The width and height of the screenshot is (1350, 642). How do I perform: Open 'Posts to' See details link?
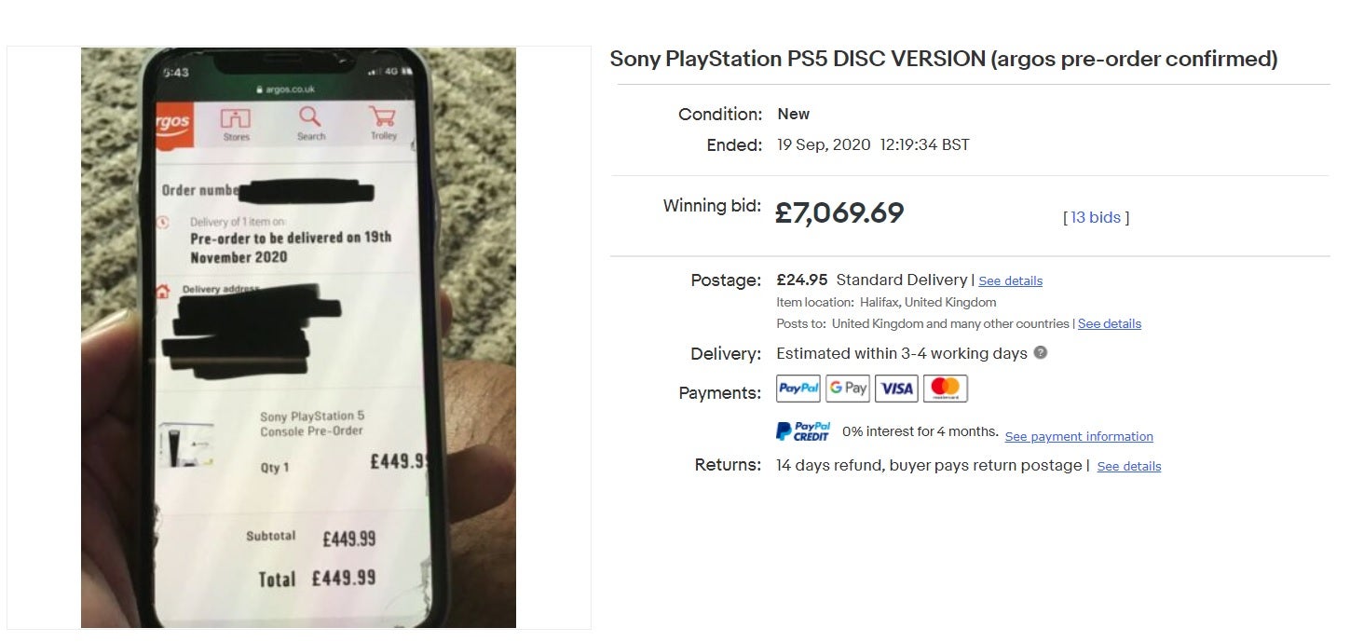point(1110,323)
